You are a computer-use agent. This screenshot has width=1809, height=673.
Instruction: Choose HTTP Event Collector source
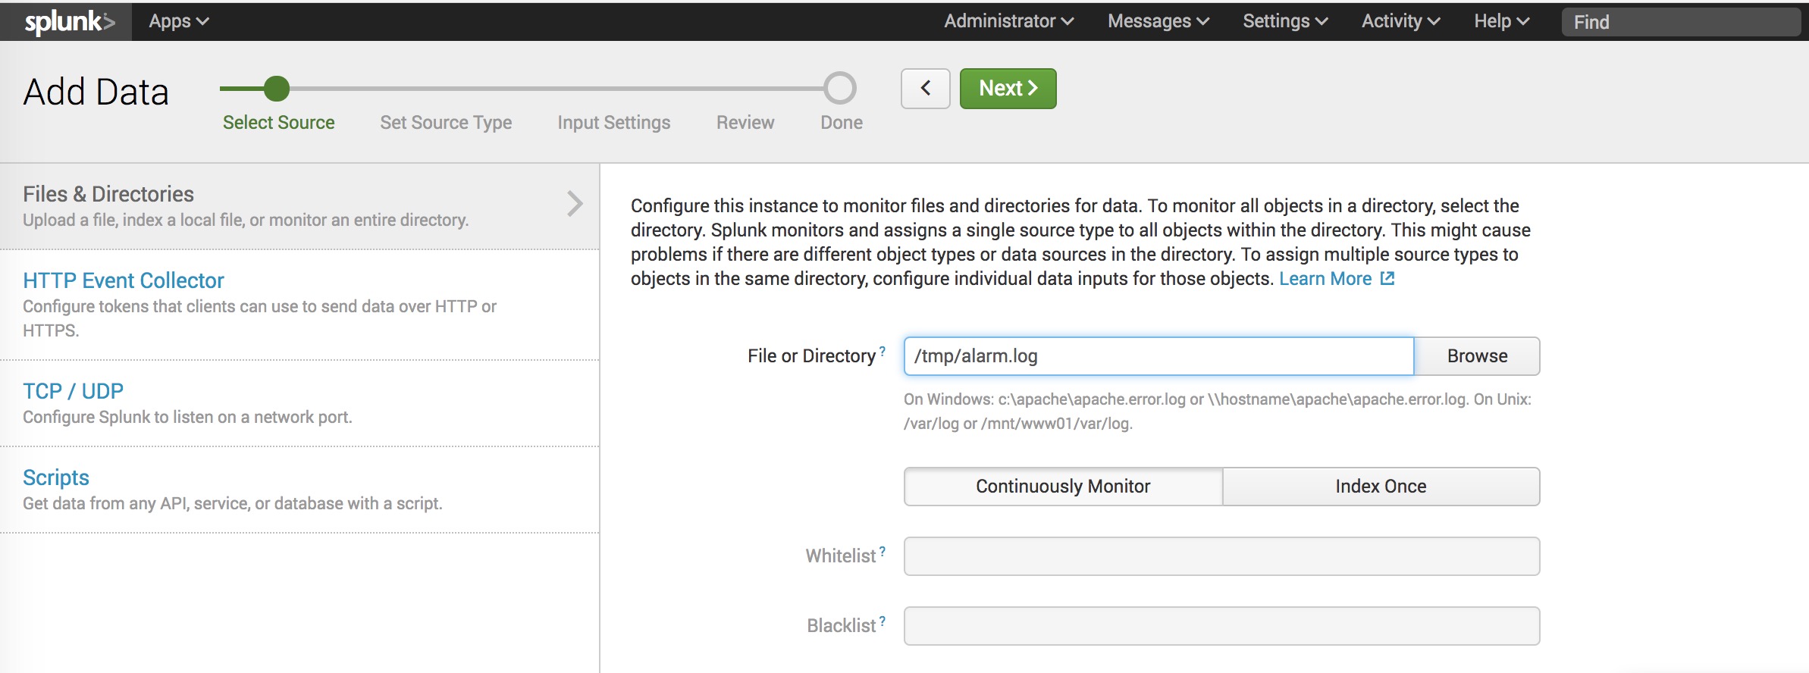click(x=124, y=280)
